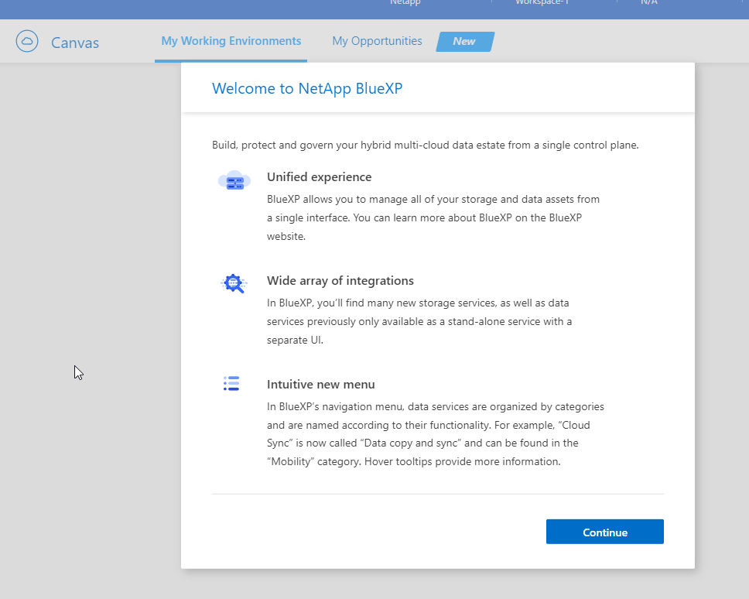Viewport: 749px width, 599px height.
Task: Click the Wide array of integrations heading
Action: pyautogui.click(x=340, y=281)
